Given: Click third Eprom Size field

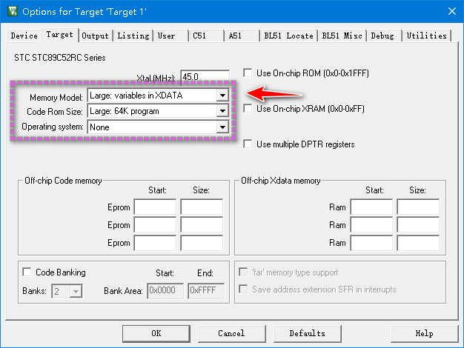Looking at the screenshot, I should [202, 243].
